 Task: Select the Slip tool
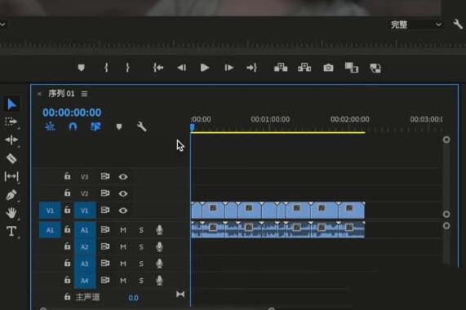point(11,176)
